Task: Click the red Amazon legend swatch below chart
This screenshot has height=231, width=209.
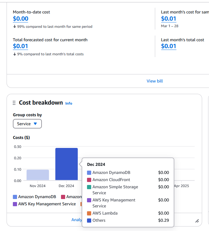Action: coord(63,197)
